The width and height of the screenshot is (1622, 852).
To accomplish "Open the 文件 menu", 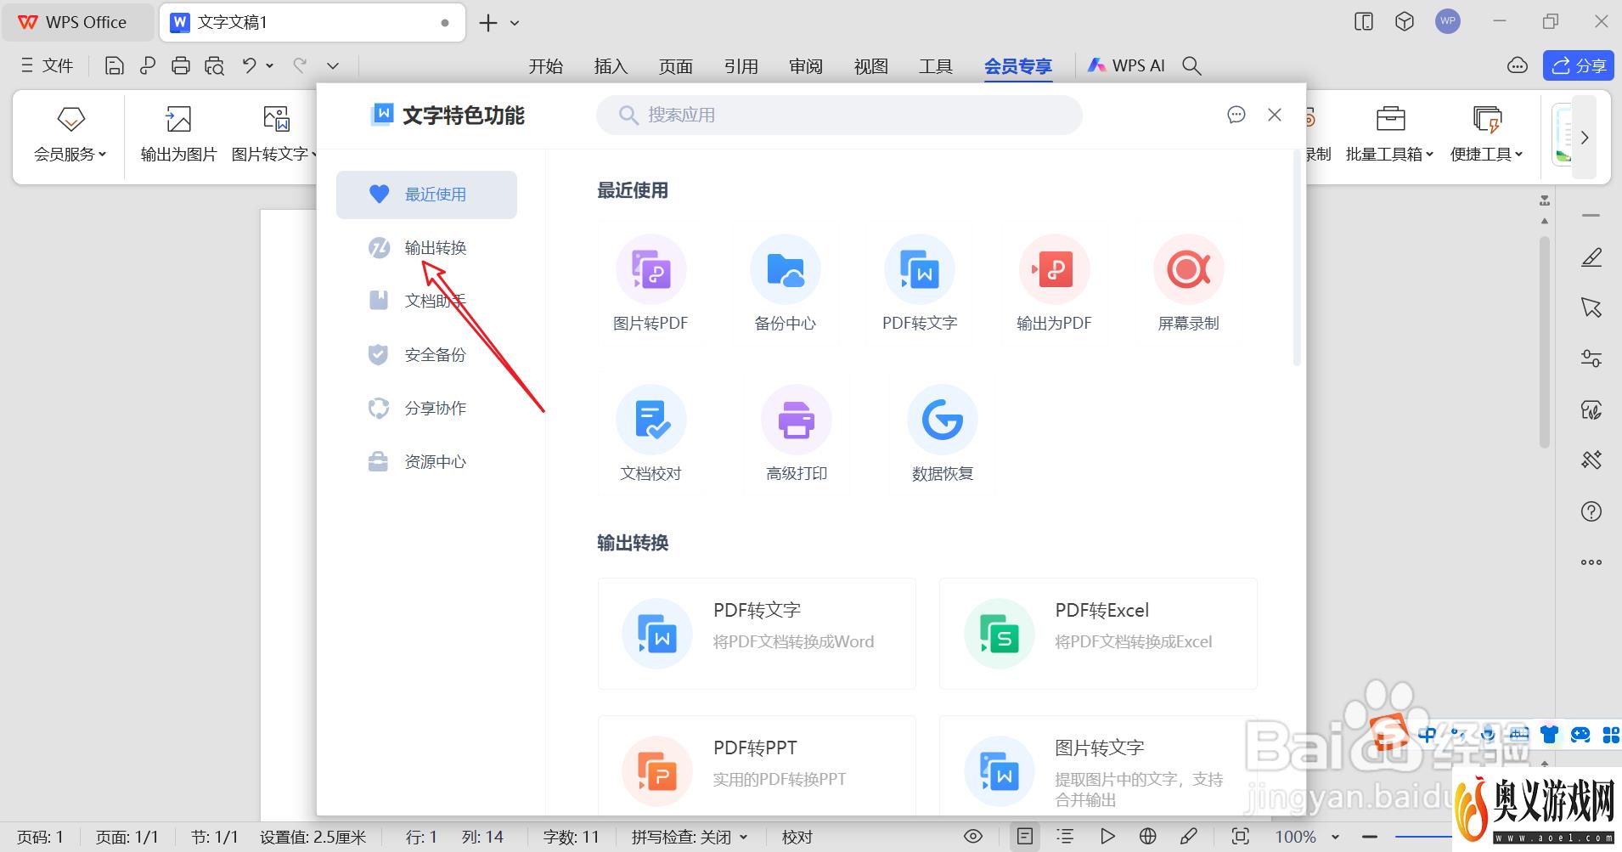I will [x=47, y=65].
